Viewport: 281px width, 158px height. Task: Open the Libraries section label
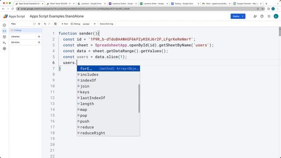coord(15,36)
